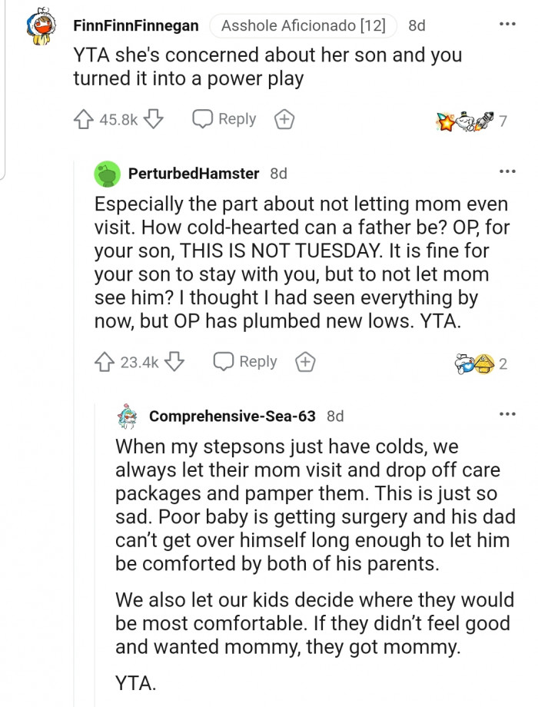Open Comprehensive-Sea-63's user profile

[x=232, y=416]
